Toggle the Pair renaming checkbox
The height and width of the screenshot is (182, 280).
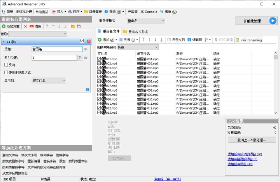(x=237, y=40)
